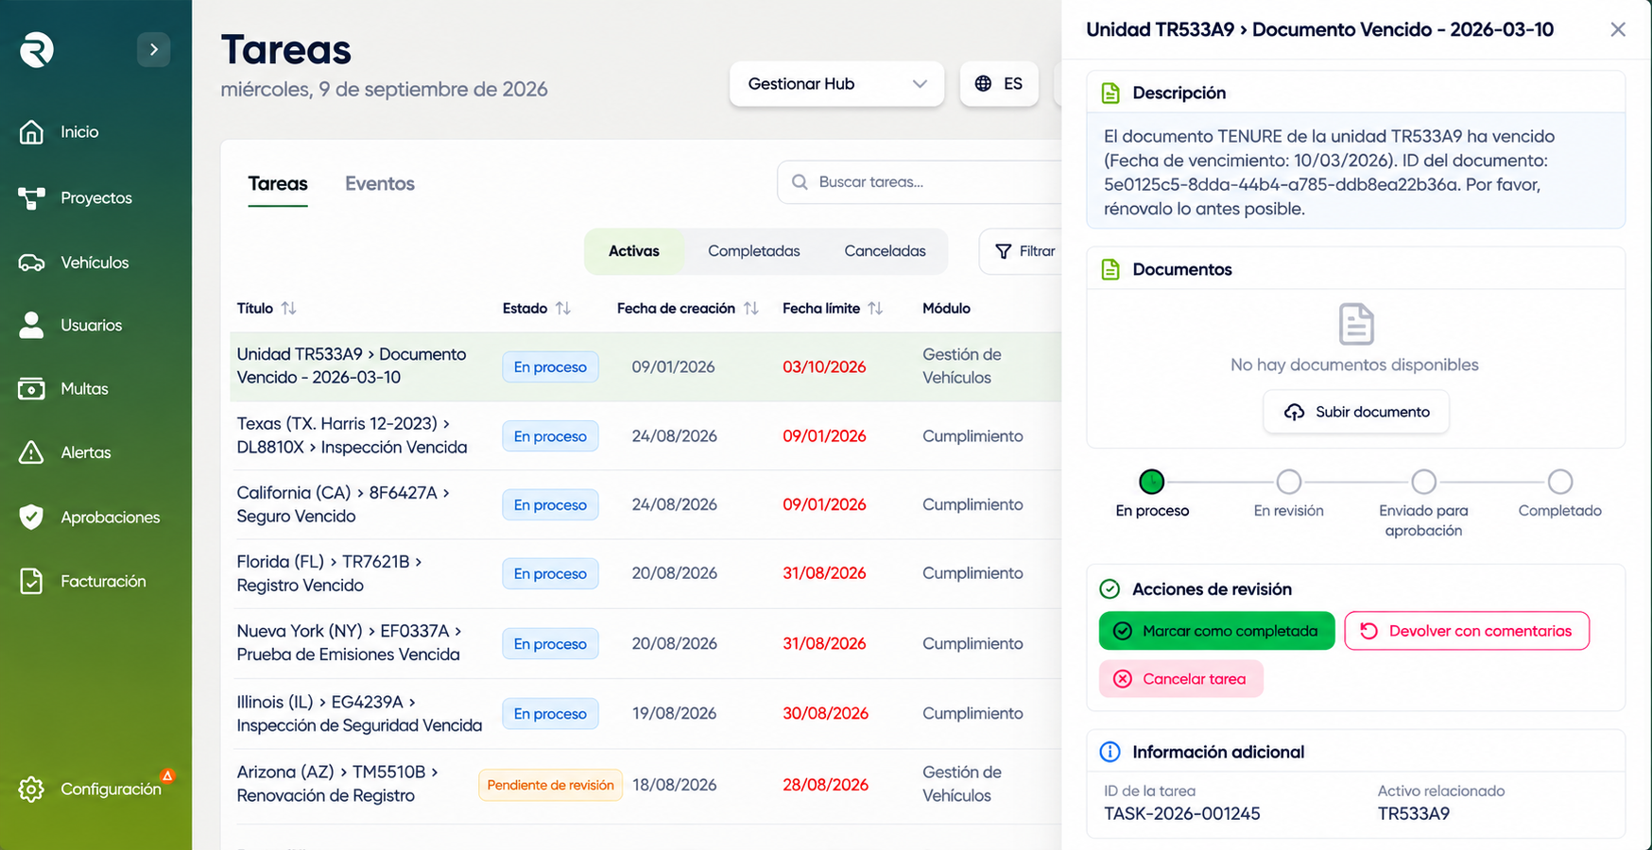Click the Pendiente de revisión status badge
The height and width of the screenshot is (850, 1652).
click(x=550, y=785)
